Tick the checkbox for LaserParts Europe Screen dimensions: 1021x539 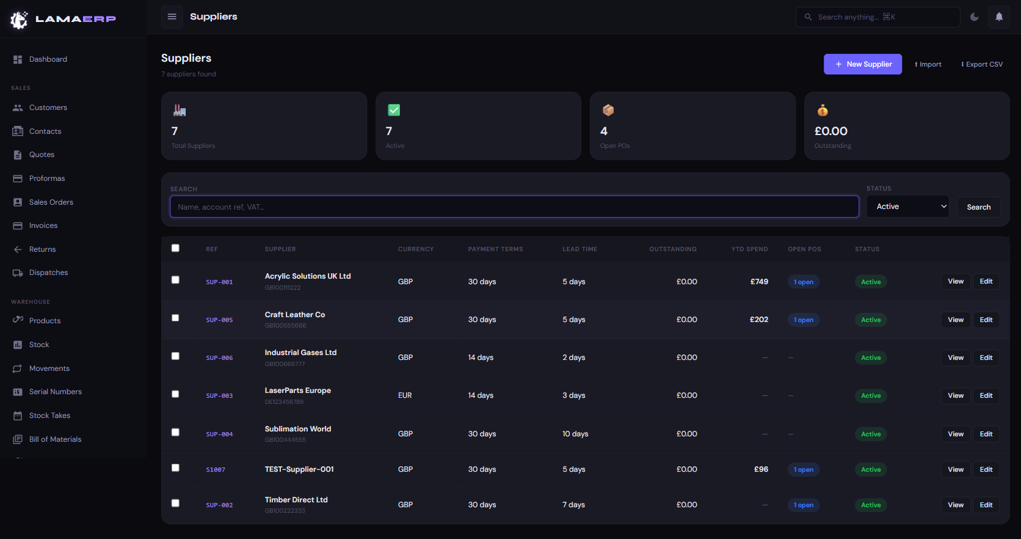click(x=175, y=394)
